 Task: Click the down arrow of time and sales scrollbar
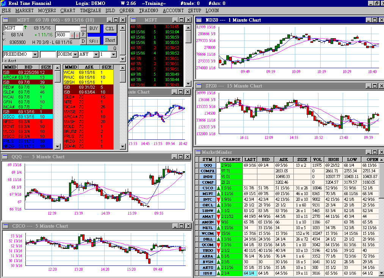click(188, 84)
